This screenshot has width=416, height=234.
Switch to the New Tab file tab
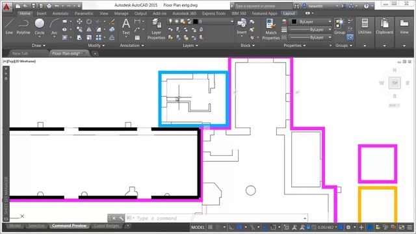(x=20, y=53)
